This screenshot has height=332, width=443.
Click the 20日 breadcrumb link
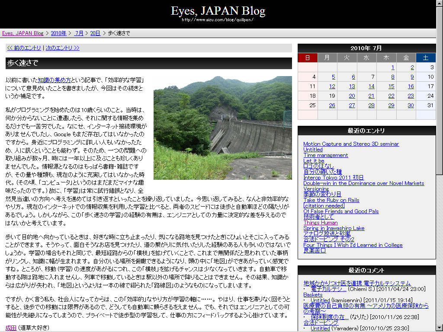pyautogui.click(x=95, y=33)
